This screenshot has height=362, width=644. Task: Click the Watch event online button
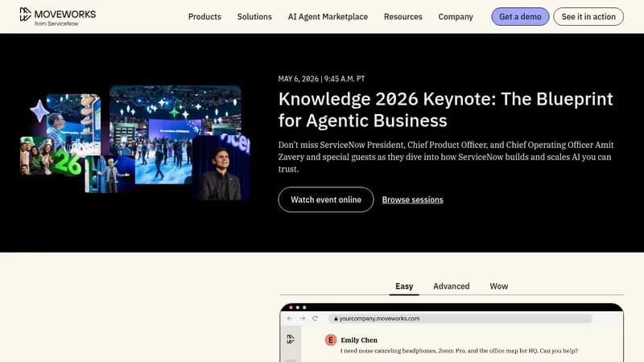[326, 200]
